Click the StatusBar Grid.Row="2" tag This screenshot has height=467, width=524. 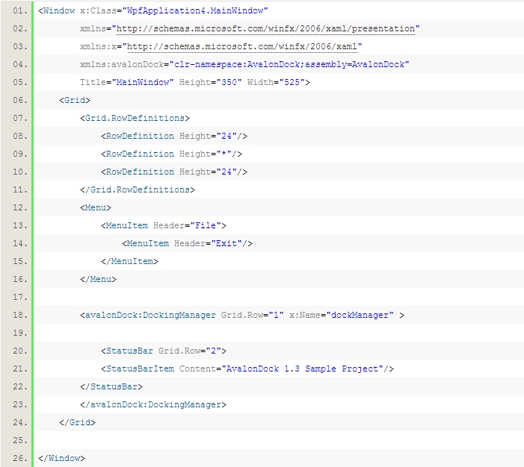[163, 351]
